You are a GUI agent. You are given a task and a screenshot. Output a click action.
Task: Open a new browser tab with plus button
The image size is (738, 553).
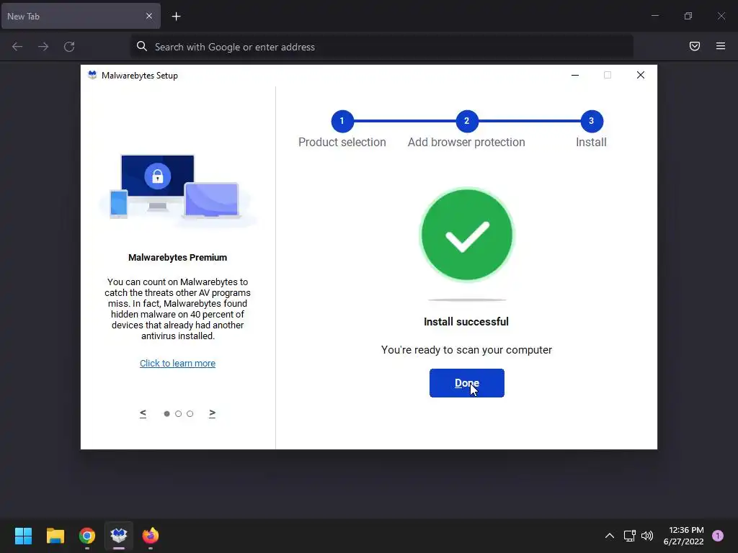coord(176,17)
